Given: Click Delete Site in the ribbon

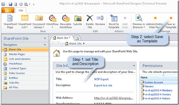Looking at the screenshot, I should point(90,22).
